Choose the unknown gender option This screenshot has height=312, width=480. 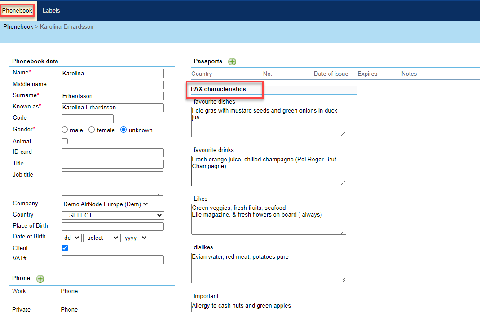[x=123, y=130]
